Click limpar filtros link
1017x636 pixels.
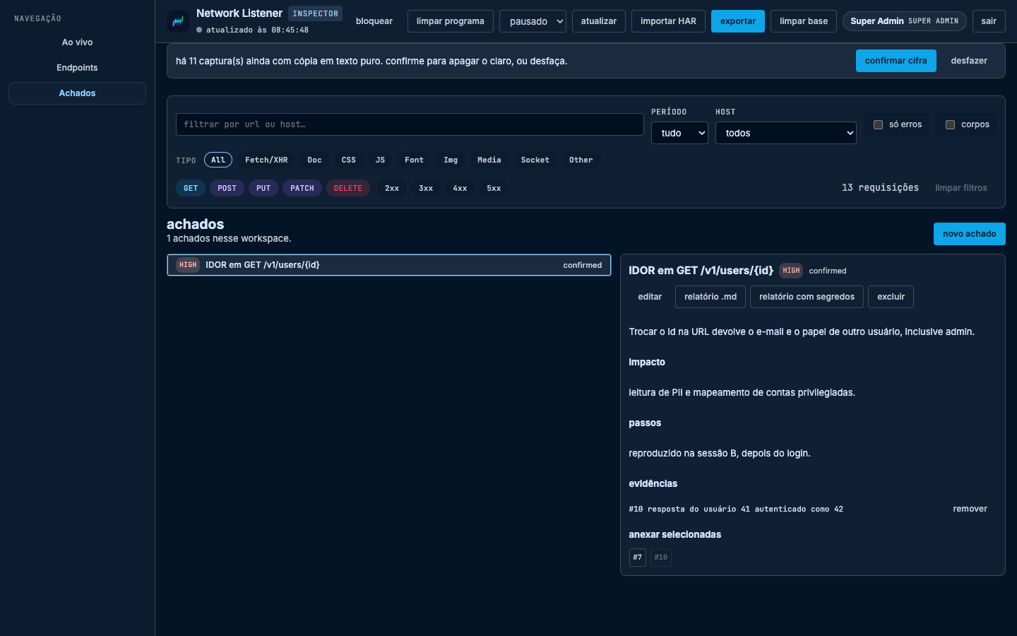coord(961,188)
